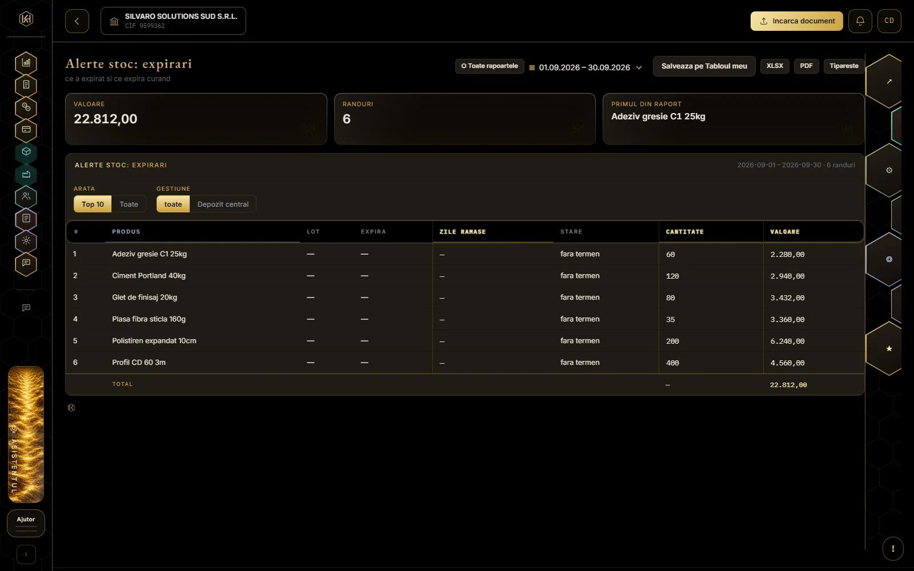
Task: Open the coins sidebar hexagon icon
Action: coord(26,107)
